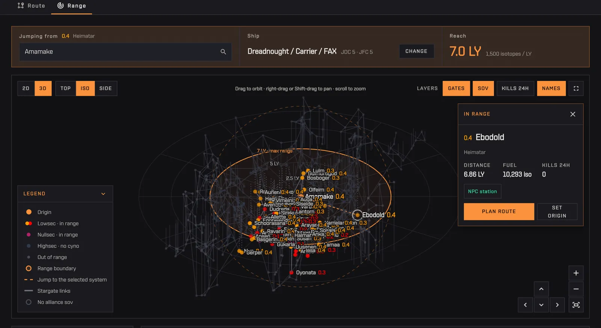601x328 pixels.
Task: Toggle the GATES layer
Action: [456, 88]
